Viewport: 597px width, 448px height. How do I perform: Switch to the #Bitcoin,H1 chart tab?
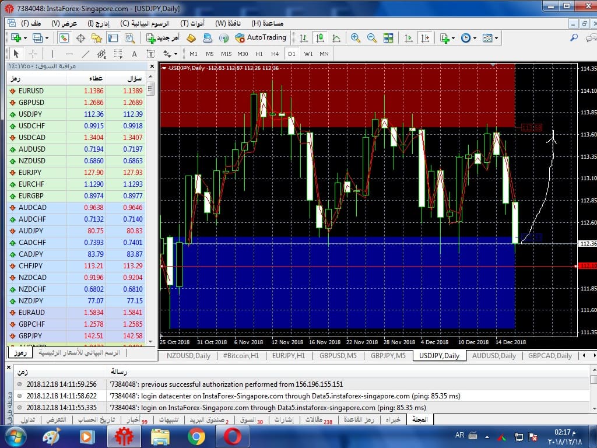pos(241,356)
